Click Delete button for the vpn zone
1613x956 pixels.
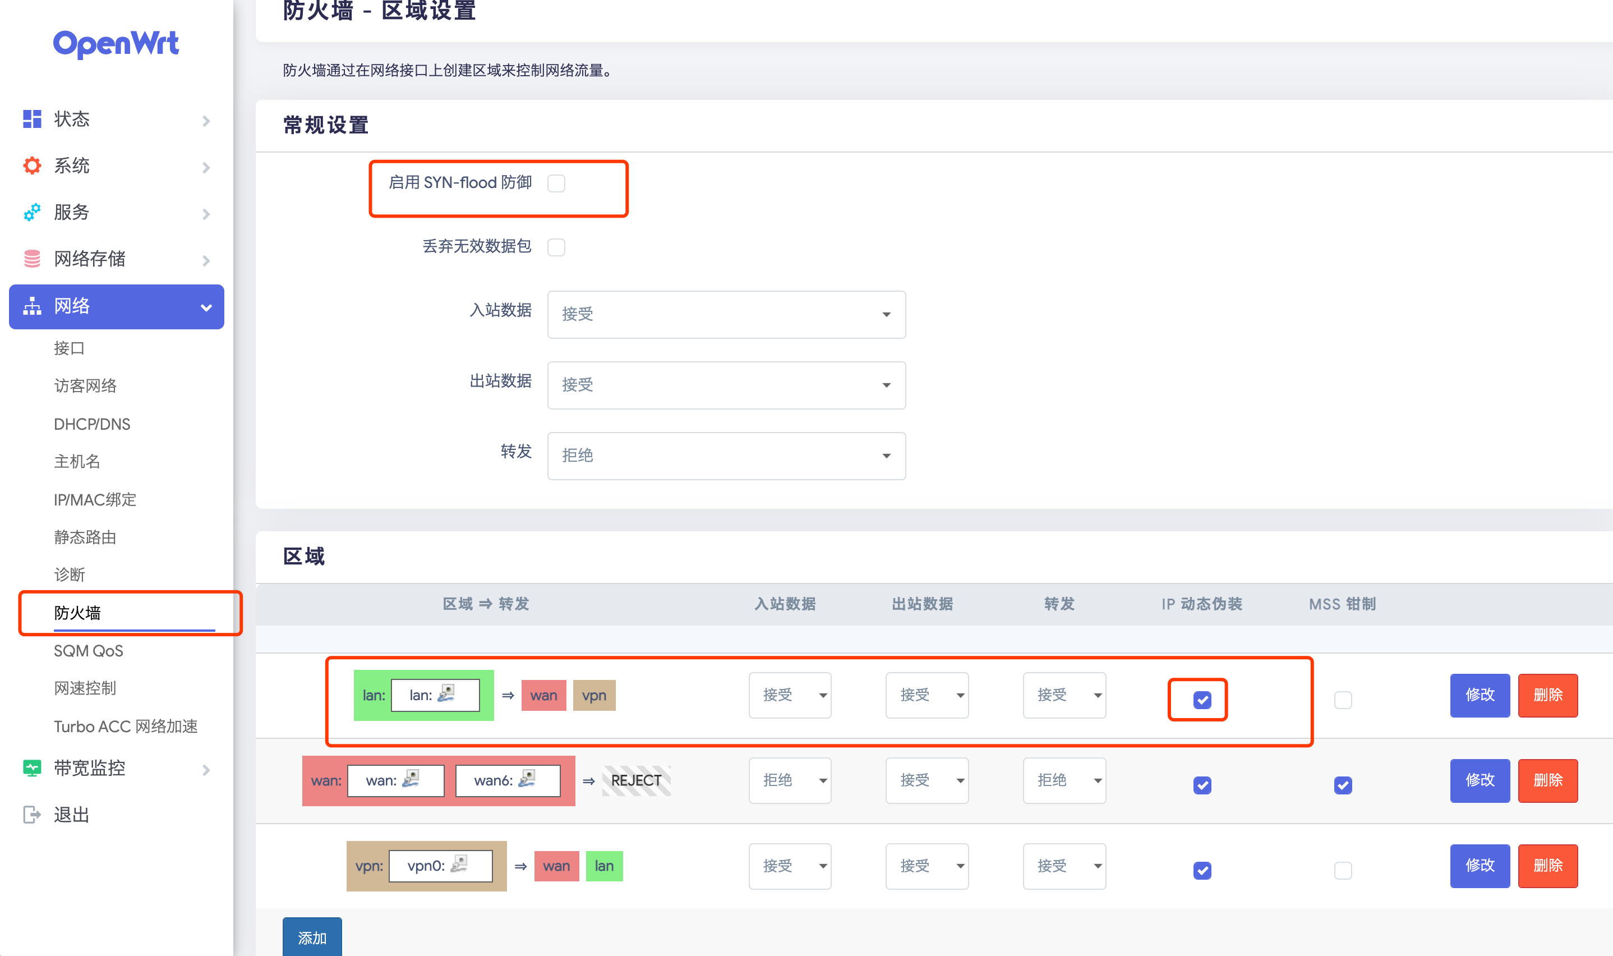(1547, 865)
